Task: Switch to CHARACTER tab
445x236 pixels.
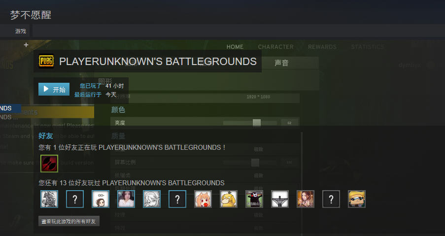Action: click(275, 47)
